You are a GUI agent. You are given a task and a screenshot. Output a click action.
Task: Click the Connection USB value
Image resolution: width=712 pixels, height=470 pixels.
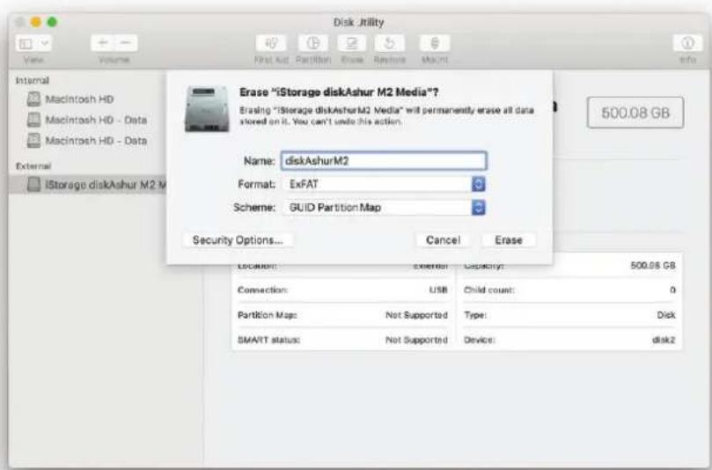tap(438, 290)
